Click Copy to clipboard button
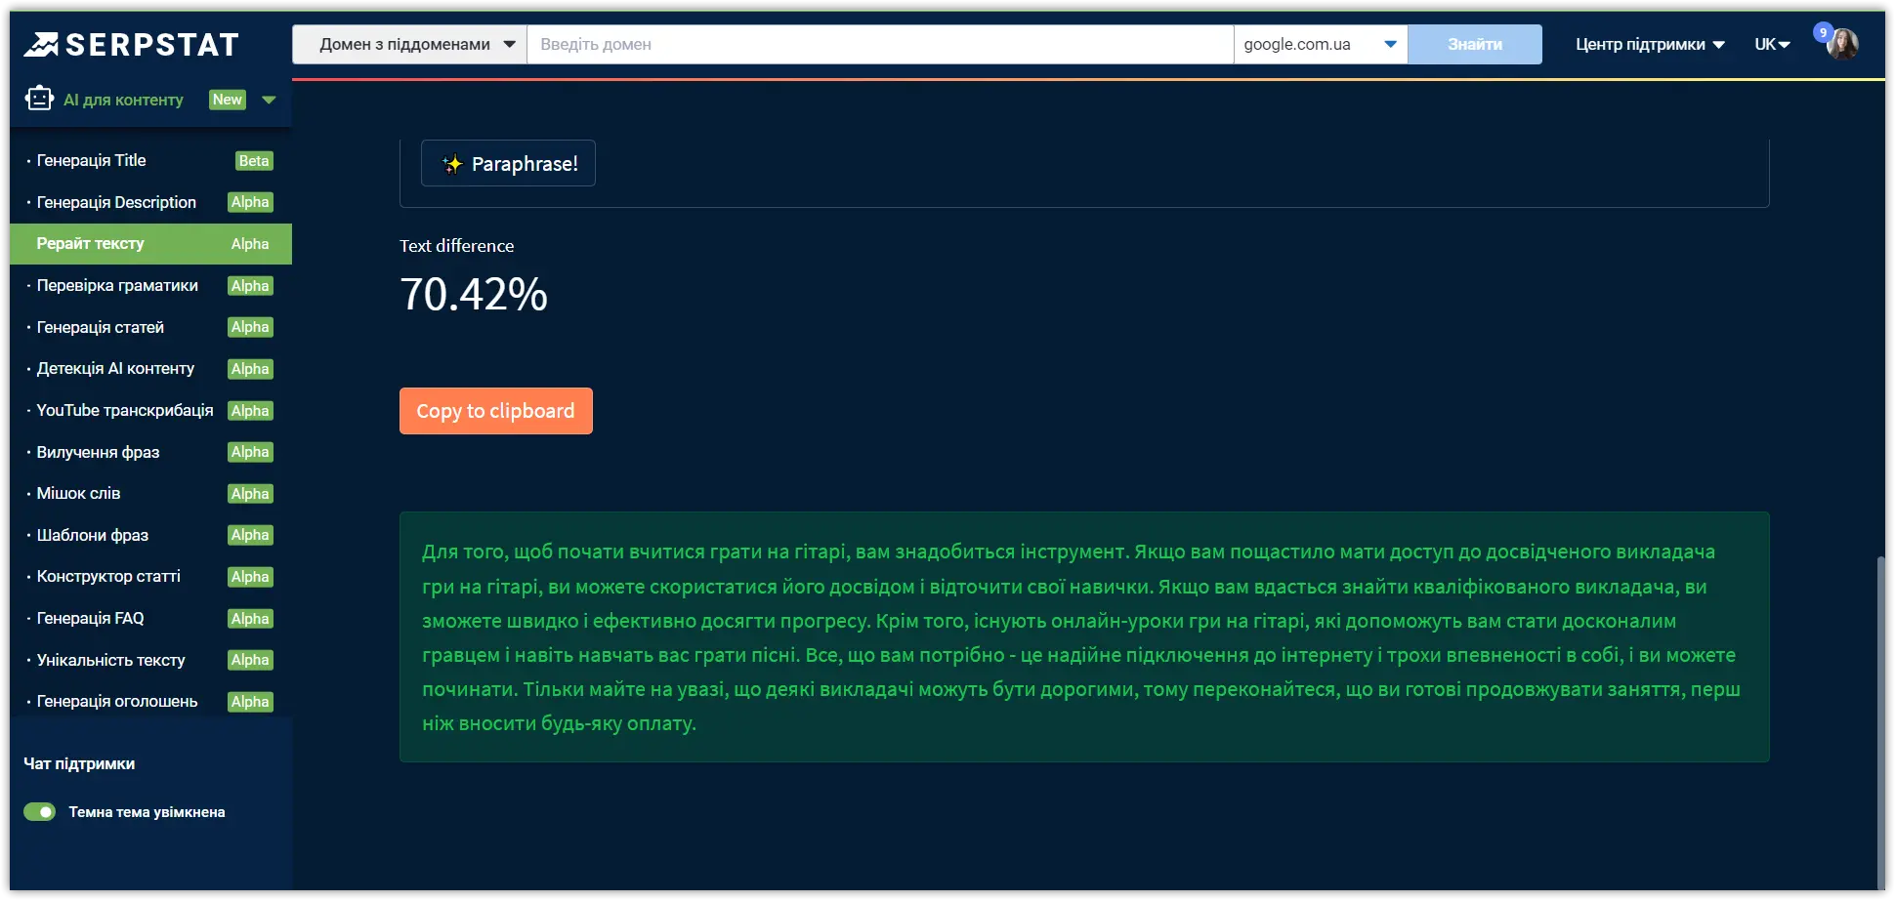The image size is (1895, 900). pos(495,411)
